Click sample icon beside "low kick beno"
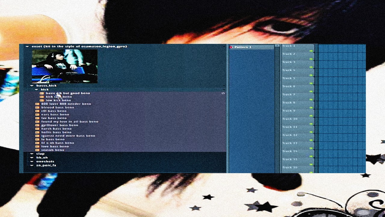This screenshot has width=385, height=217. coord(42,100)
